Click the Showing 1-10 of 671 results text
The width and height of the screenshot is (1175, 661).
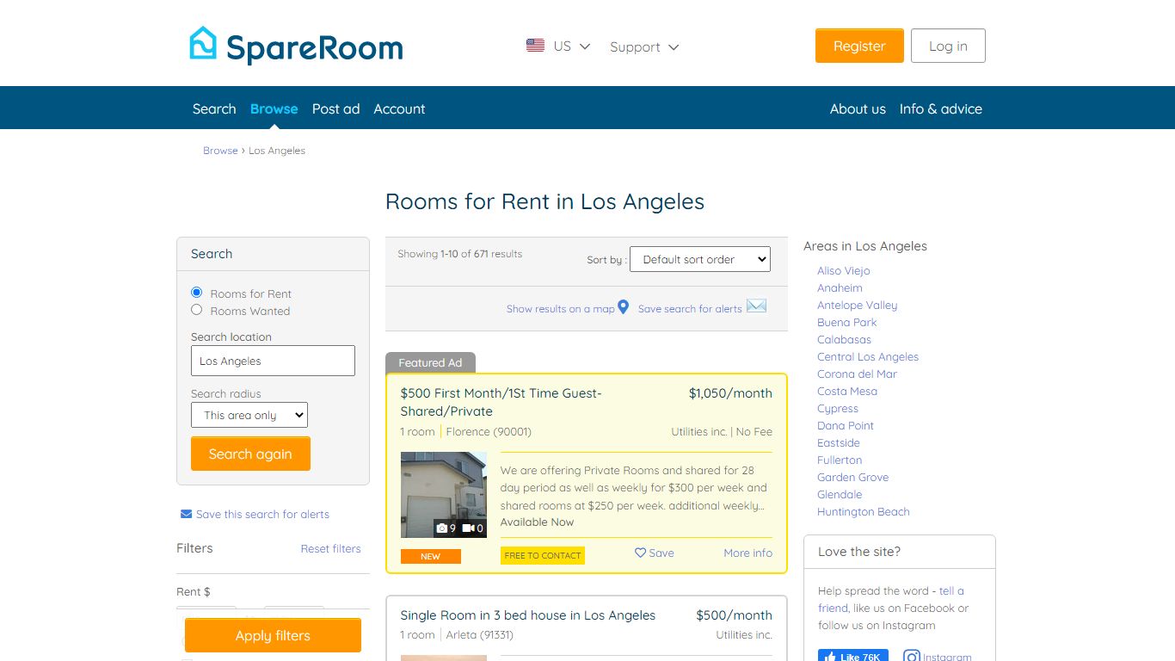[459, 254]
